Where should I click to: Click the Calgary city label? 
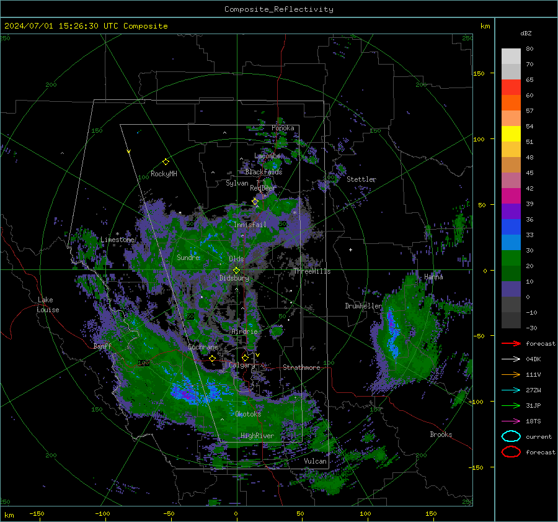point(242,365)
